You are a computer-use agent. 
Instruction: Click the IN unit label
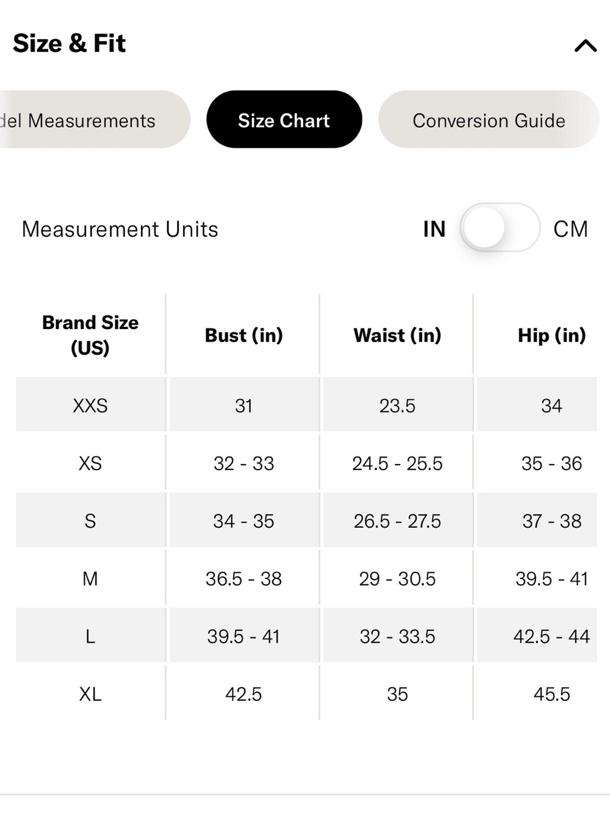click(x=434, y=229)
